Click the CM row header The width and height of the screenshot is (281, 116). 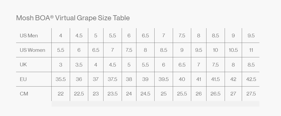pyautogui.click(x=34, y=94)
